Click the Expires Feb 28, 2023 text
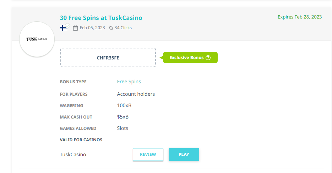Screen dimensions: 332x173 [x=300, y=17]
